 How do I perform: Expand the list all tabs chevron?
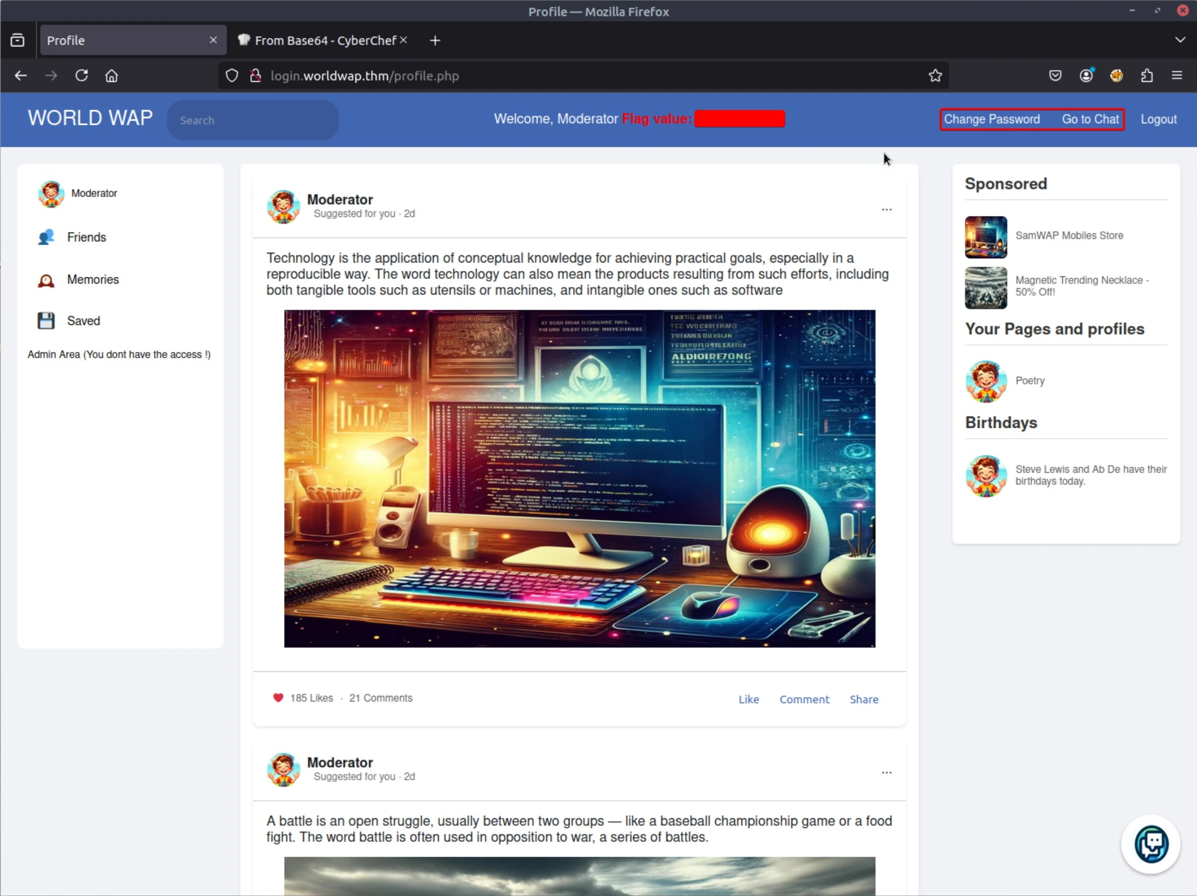click(1180, 40)
